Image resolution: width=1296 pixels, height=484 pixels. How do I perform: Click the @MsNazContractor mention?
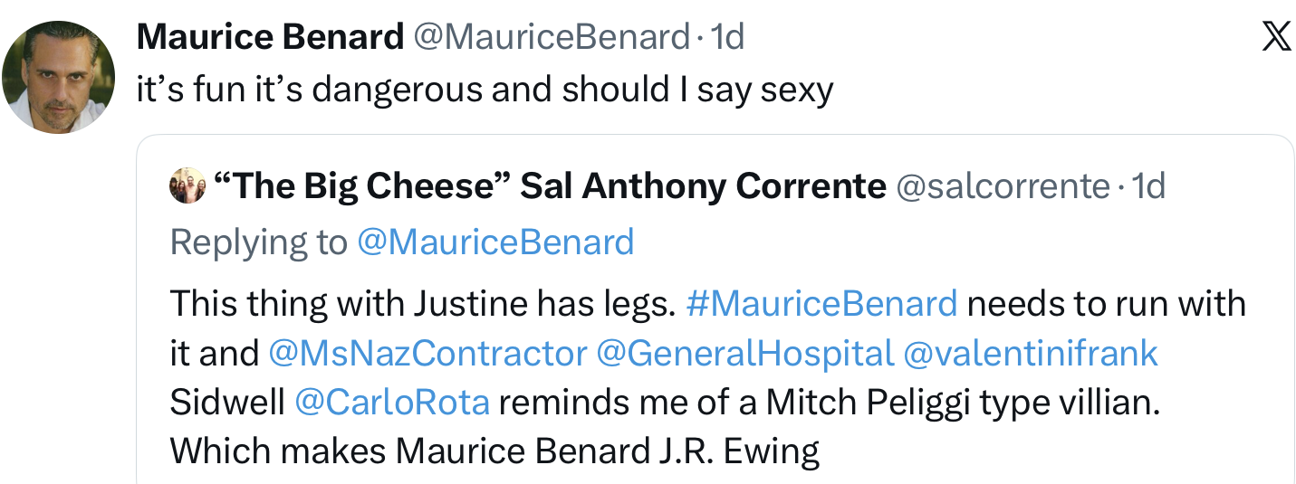(x=427, y=353)
